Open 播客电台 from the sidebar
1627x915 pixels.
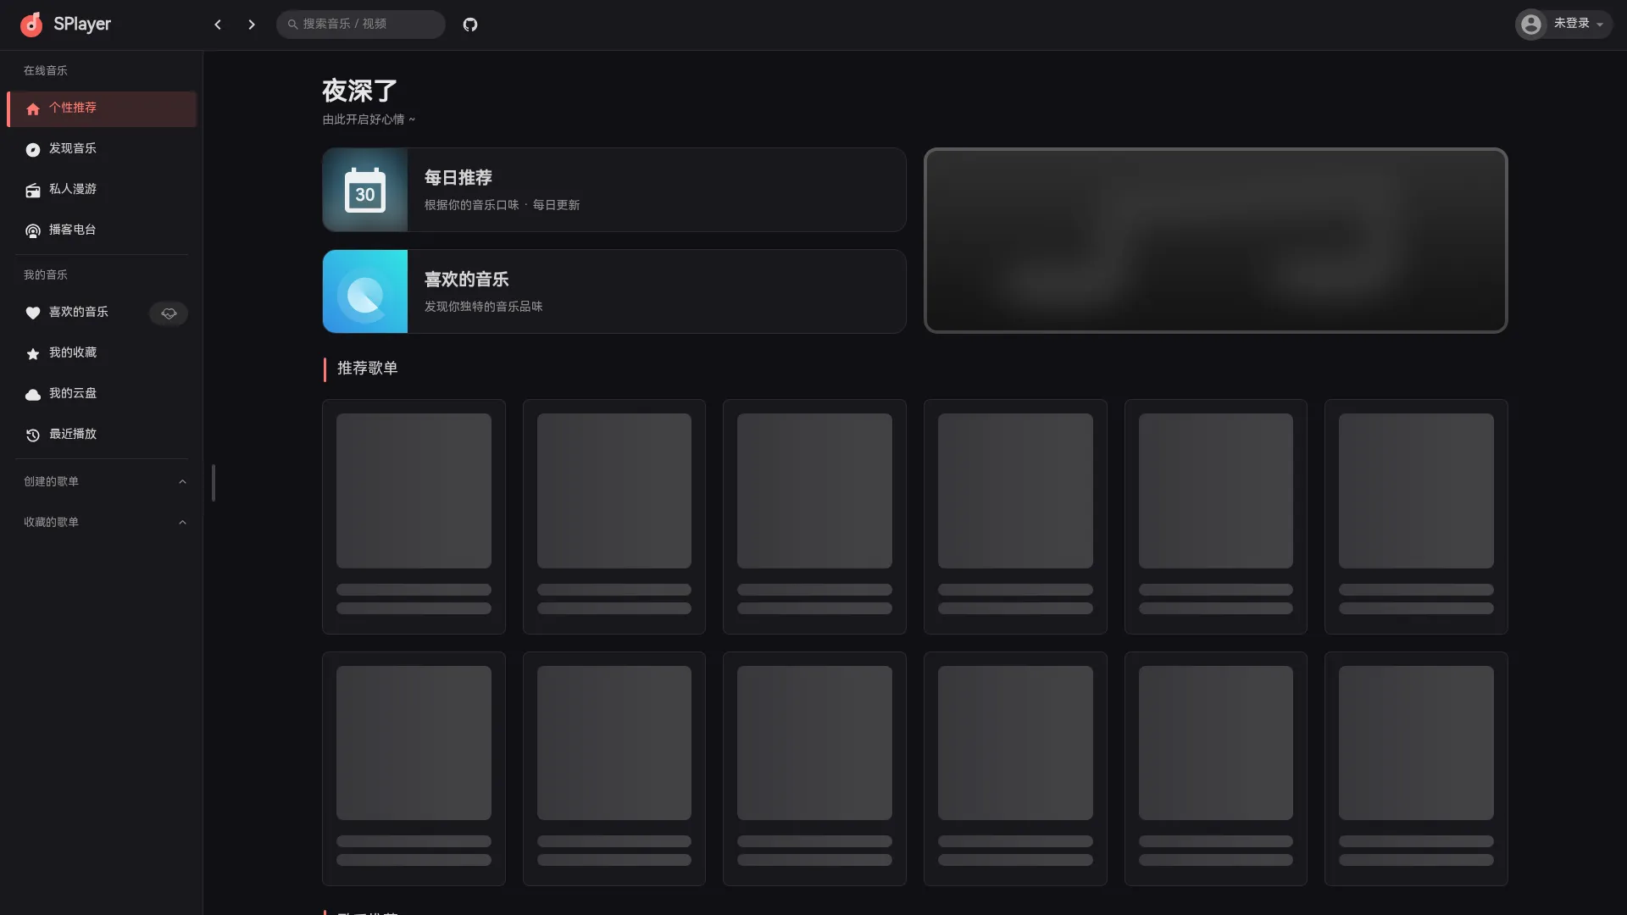[x=72, y=230]
